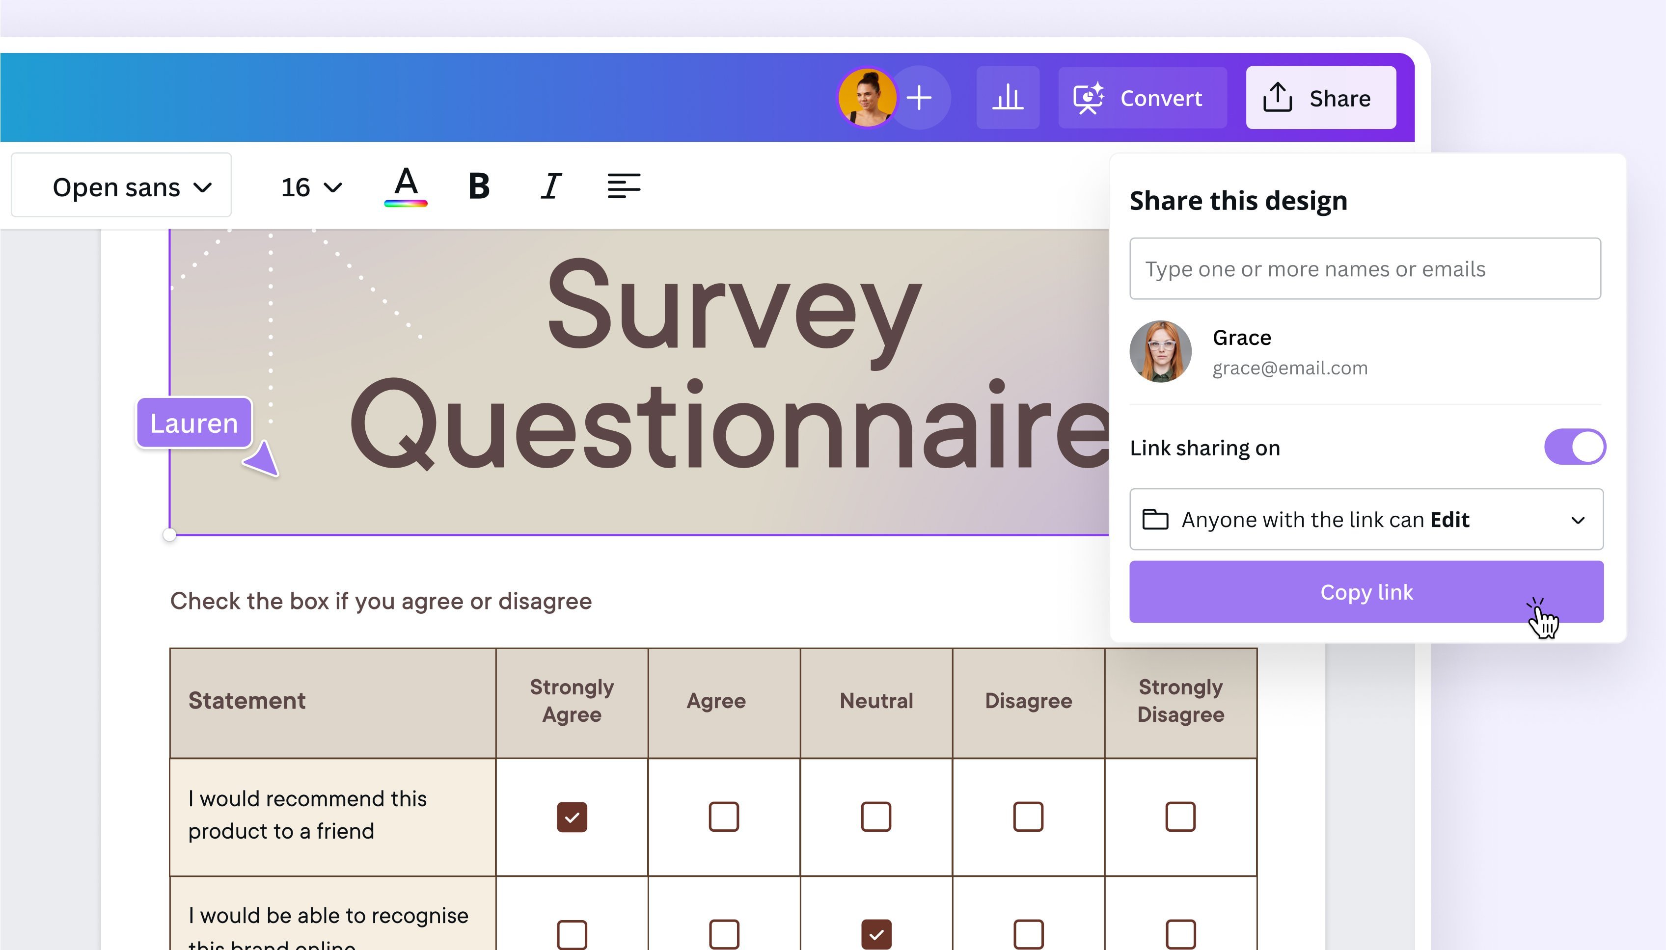The height and width of the screenshot is (950, 1666).
Task: Click the names or emails input field
Action: click(x=1365, y=268)
